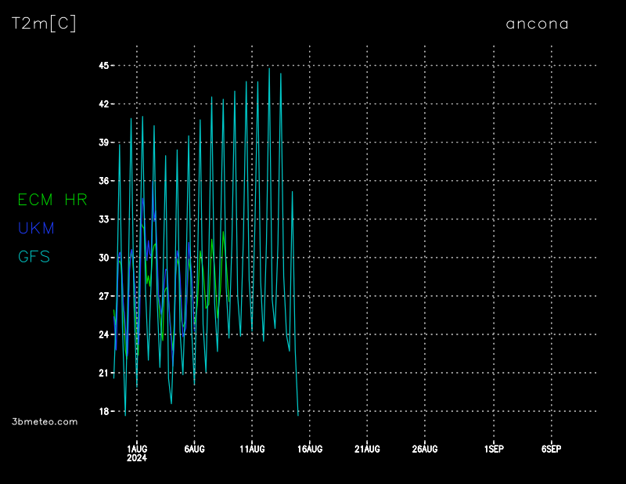The image size is (626, 484).
Task: Click the 45 degree y-axis label
Action: click(103, 66)
